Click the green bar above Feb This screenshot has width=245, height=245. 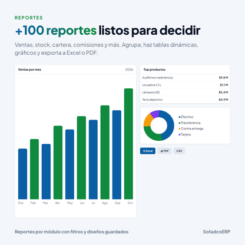34,169
